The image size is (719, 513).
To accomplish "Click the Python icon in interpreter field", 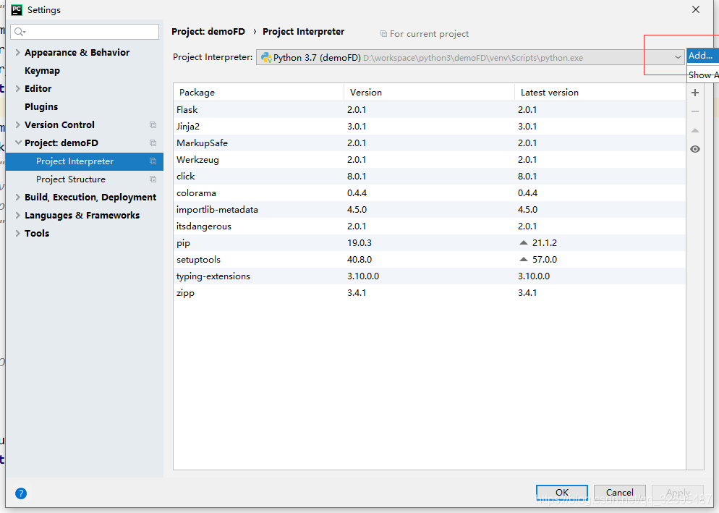I will coord(266,58).
